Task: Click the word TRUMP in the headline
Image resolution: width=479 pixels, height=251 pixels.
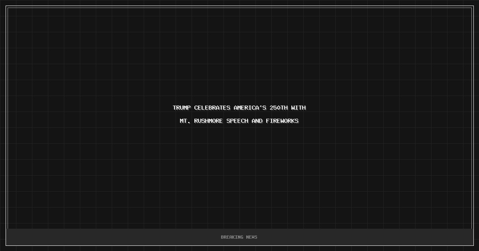Action: (x=182, y=108)
